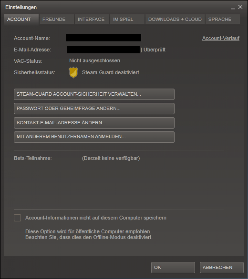Confirm settings with the OK button
The width and height of the screenshot is (248, 279).
(x=173, y=268)
